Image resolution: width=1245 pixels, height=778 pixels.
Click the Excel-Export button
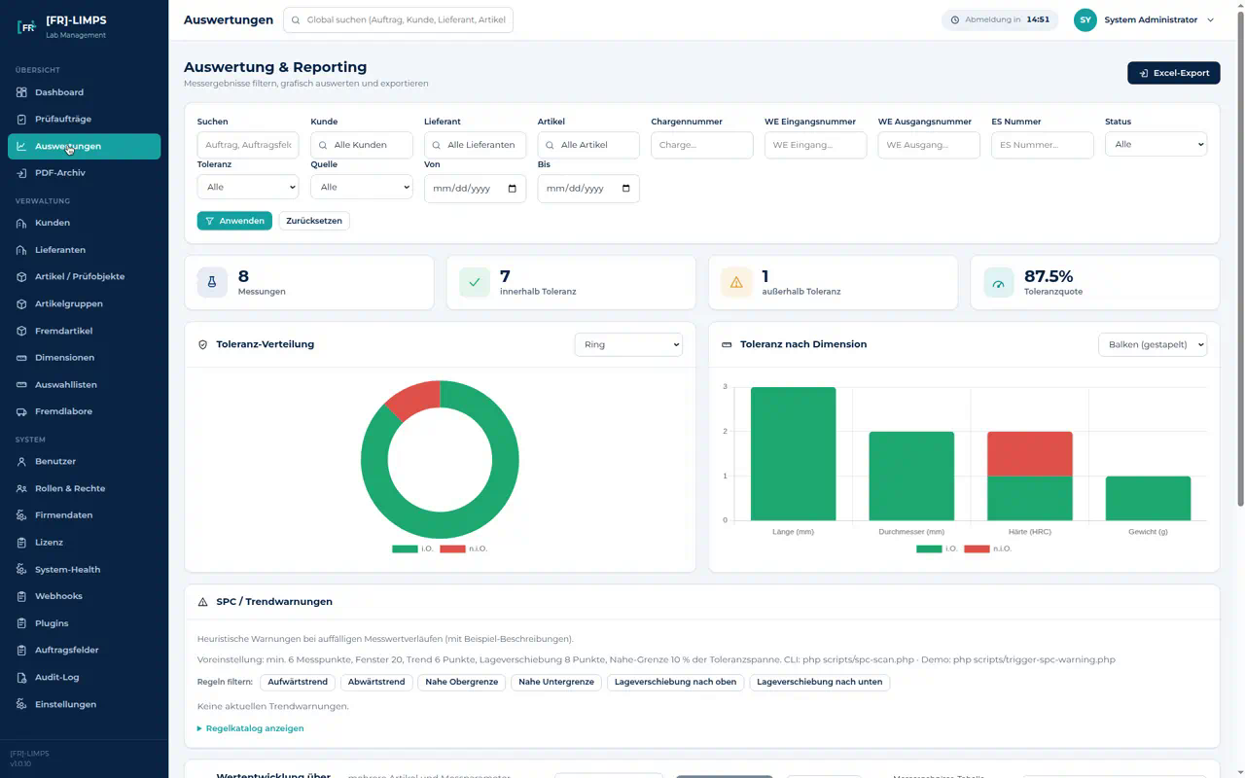click(x=1174, y=73)
